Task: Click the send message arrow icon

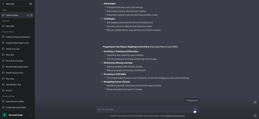Action: (196, 109)
